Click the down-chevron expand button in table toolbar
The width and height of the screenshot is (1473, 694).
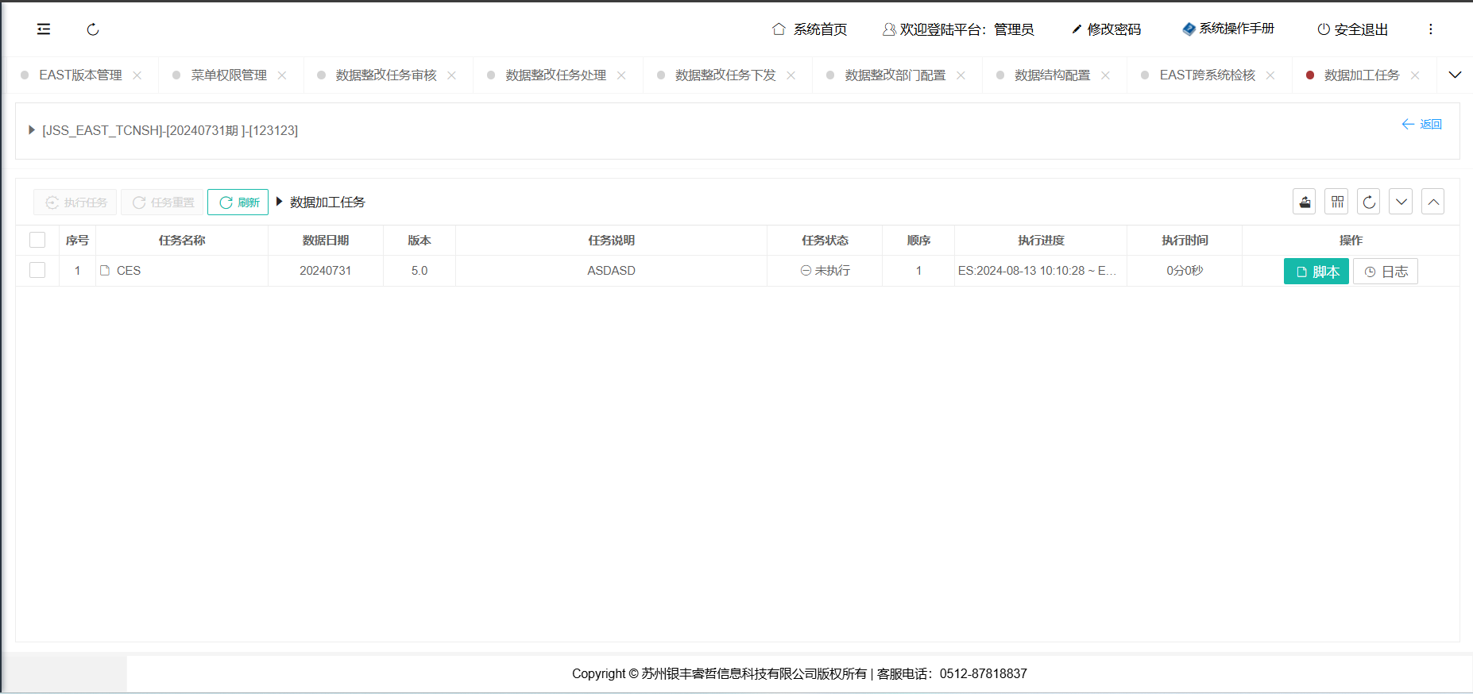tap(1401, 202)
